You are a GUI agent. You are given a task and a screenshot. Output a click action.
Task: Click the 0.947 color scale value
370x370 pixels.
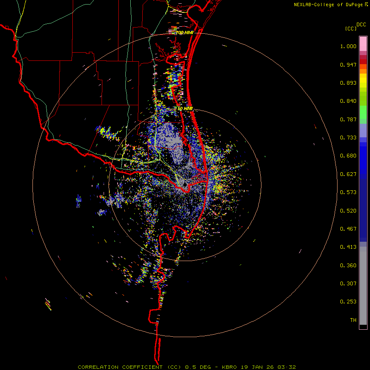[x=348, y=65]
